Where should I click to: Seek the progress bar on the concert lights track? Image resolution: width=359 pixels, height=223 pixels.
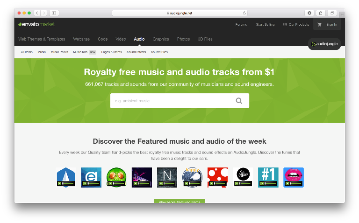click(144, 183)
